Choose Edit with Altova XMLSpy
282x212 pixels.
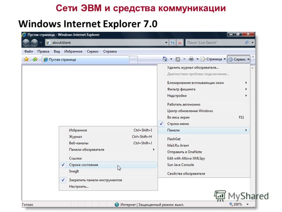tap(204, 158)
